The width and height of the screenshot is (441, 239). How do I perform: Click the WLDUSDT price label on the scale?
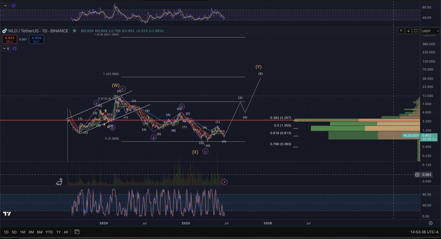(411, 135)
